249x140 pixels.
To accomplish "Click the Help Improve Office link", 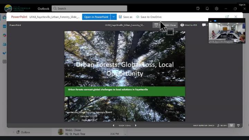I will point(204,125).
